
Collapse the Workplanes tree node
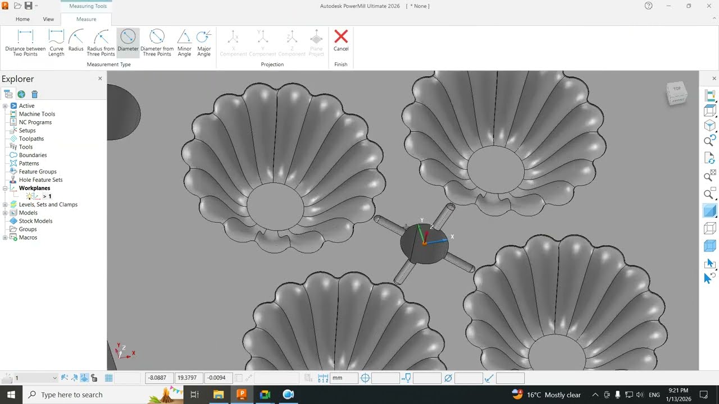[x=5, y=188]
